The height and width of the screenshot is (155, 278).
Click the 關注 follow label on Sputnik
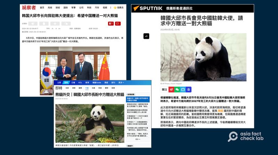pos(164,89)
